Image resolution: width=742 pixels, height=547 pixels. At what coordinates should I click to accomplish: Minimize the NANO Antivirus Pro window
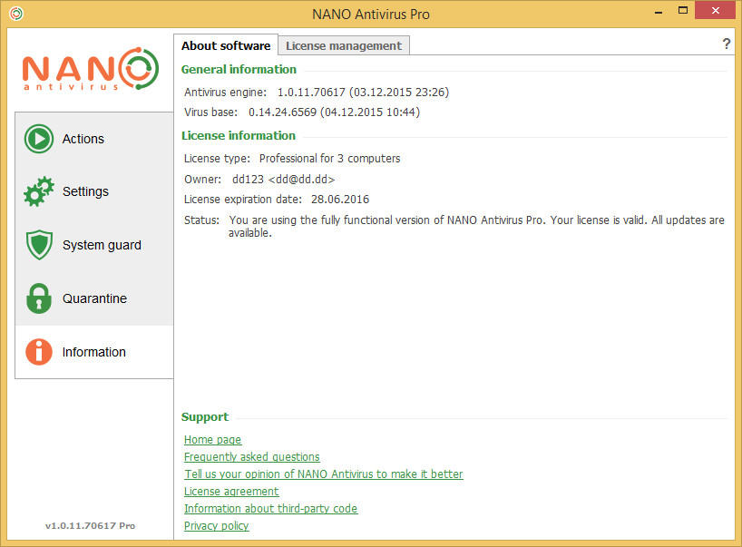pos(659,12)
